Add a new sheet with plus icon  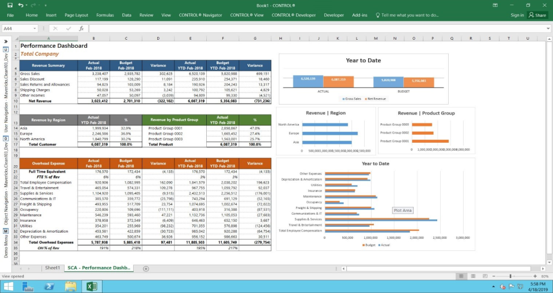[146, 268]
